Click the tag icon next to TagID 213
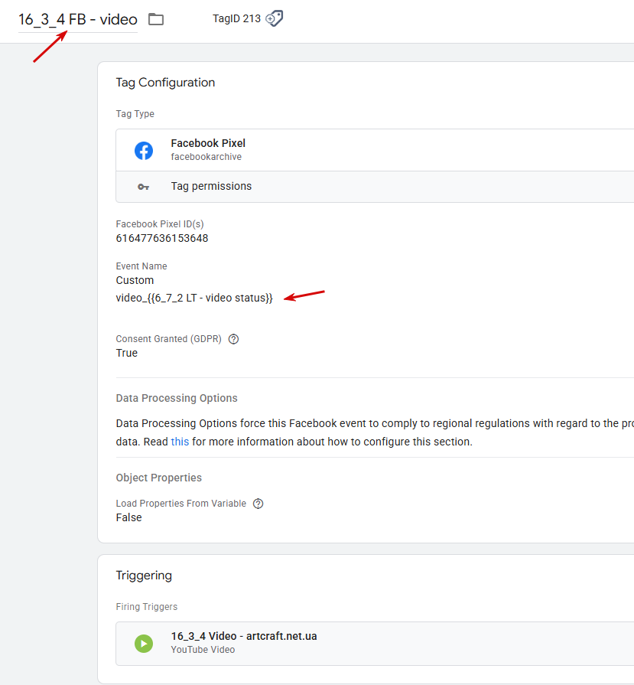This screenshot has height=685, width=634. 275,19
